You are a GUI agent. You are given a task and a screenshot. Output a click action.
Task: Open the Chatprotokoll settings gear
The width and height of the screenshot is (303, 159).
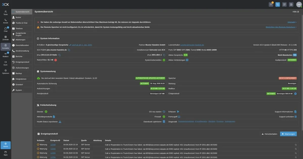tap(295, 94)
